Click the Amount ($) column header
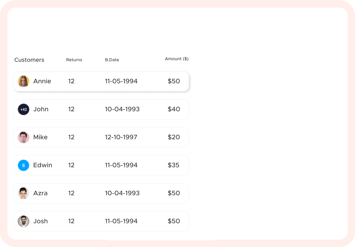355x247 pixels. pyautogui.click(x=176, y=59)
